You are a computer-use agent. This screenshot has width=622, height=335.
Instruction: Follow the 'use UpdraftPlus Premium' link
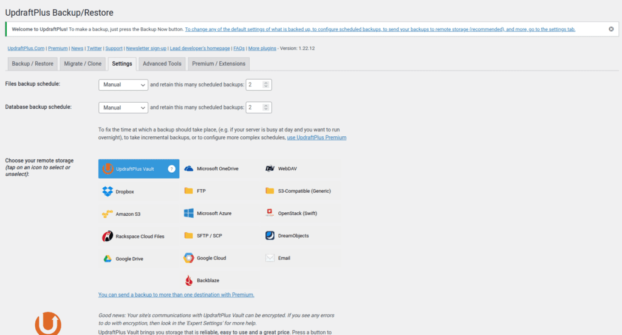pyautogui.click(x=316, y=138)
